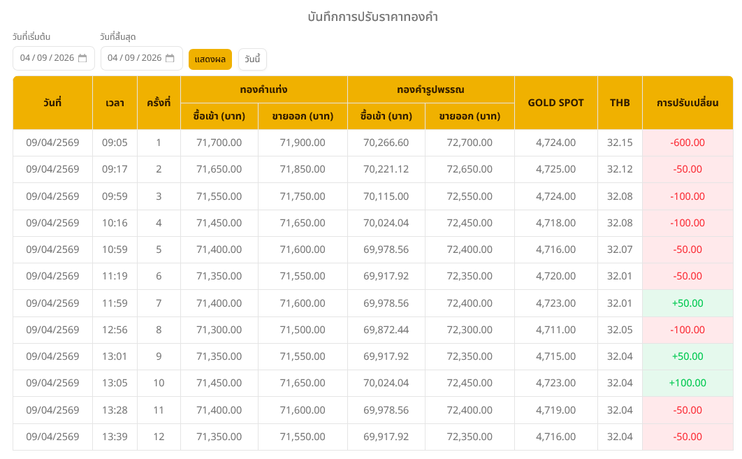Viewport: 742px width, 459px height.
Task: Focus the วันที่สิ้นสุด date field
Action: 134,59
